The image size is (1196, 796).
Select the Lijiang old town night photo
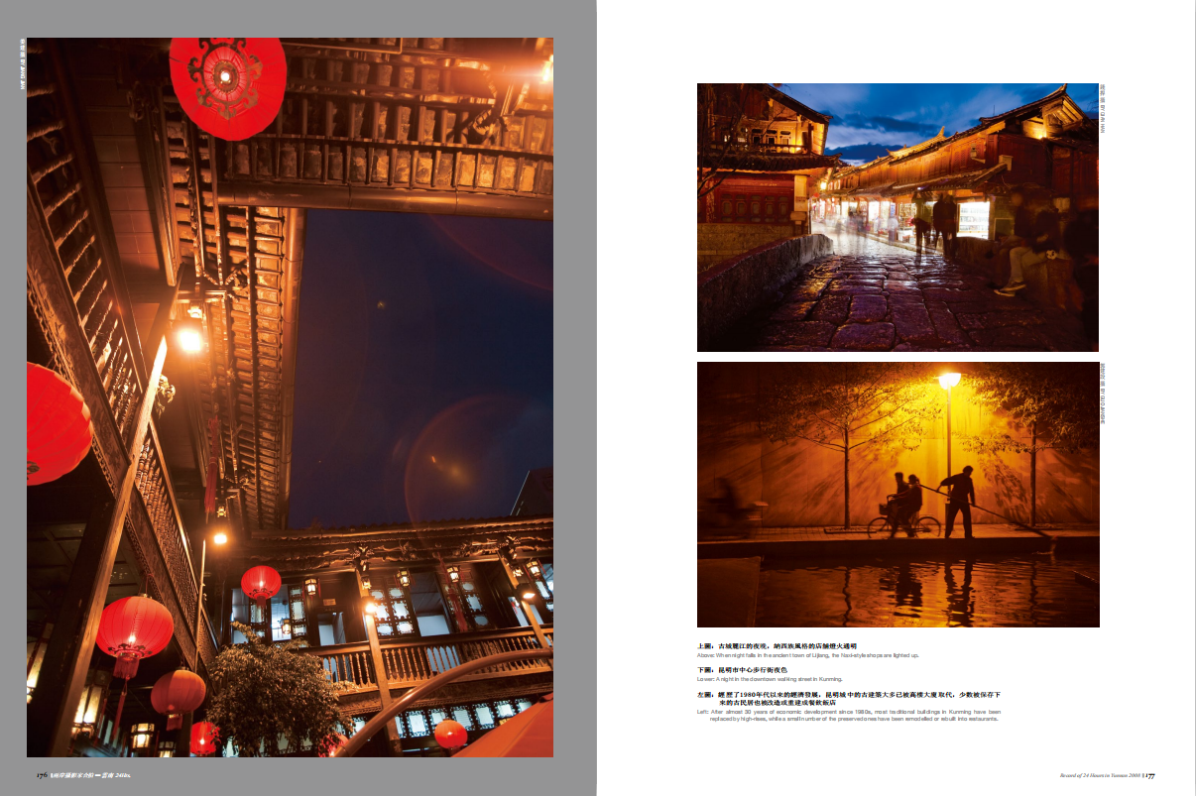(897, 217)
